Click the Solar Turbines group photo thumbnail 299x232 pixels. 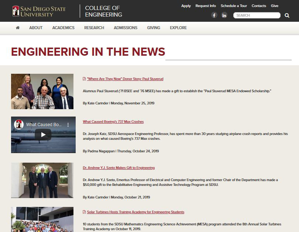[x=42, y=219]
